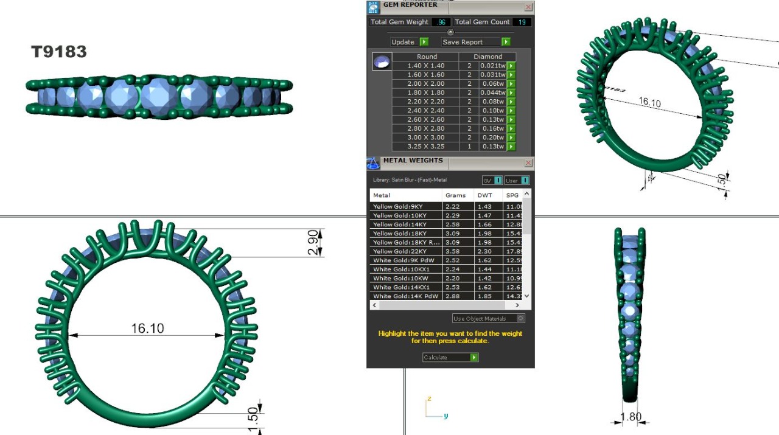Click the Metal Weights scale icon
The width and height of the screenshot is (779, 435).
pyautogui.click(x=373, y=163)
